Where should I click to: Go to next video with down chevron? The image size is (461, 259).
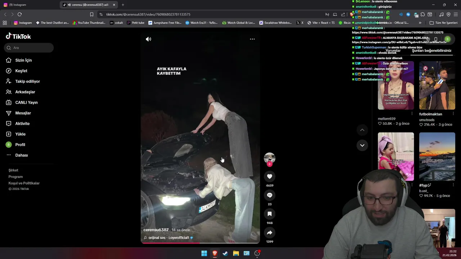point(362,145)
